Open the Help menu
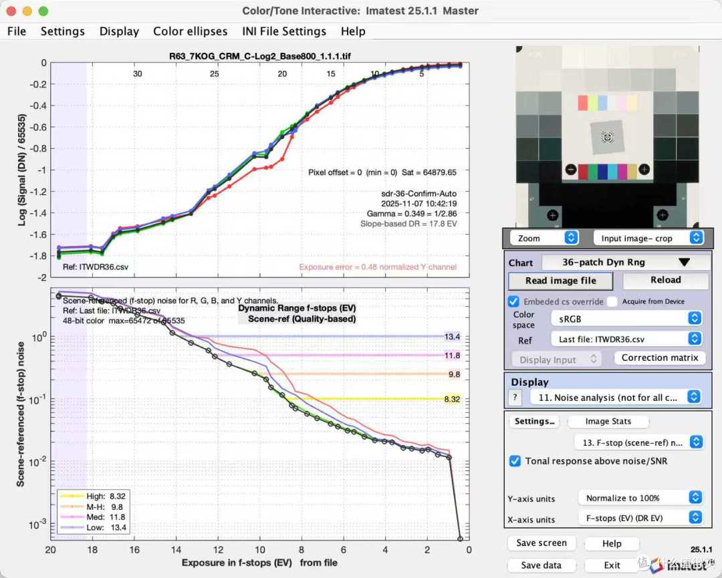Viewport: 722px width, 578px height. click(353, 31)
